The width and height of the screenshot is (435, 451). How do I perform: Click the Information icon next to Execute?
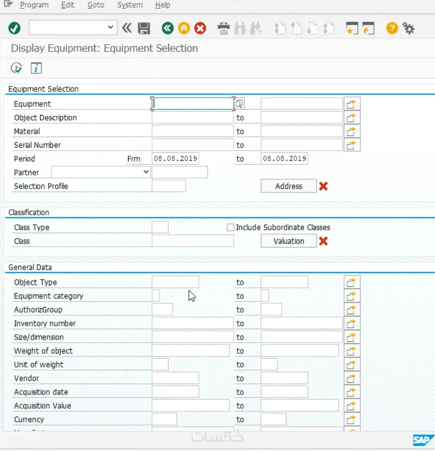coord(36,68)
